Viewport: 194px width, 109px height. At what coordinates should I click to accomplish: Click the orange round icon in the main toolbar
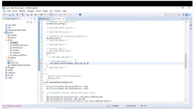tap(32, 15)
